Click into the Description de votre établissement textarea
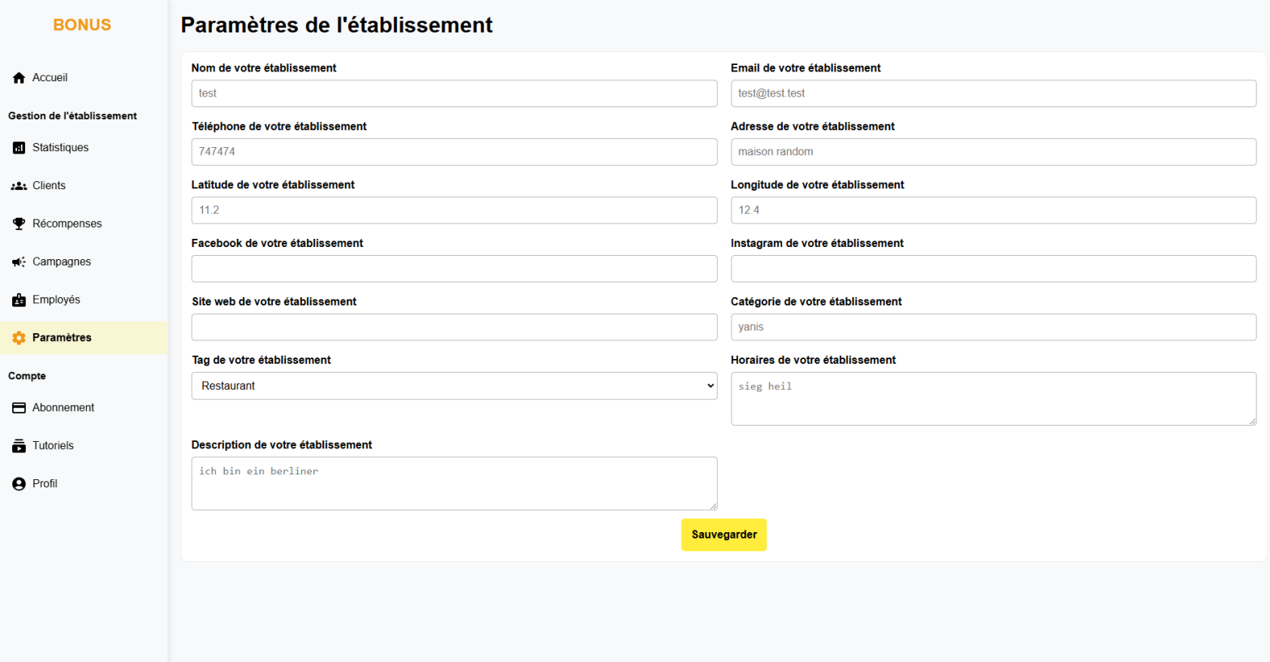The width and height of the screenshot is (1270, 662). click(454, 483)
